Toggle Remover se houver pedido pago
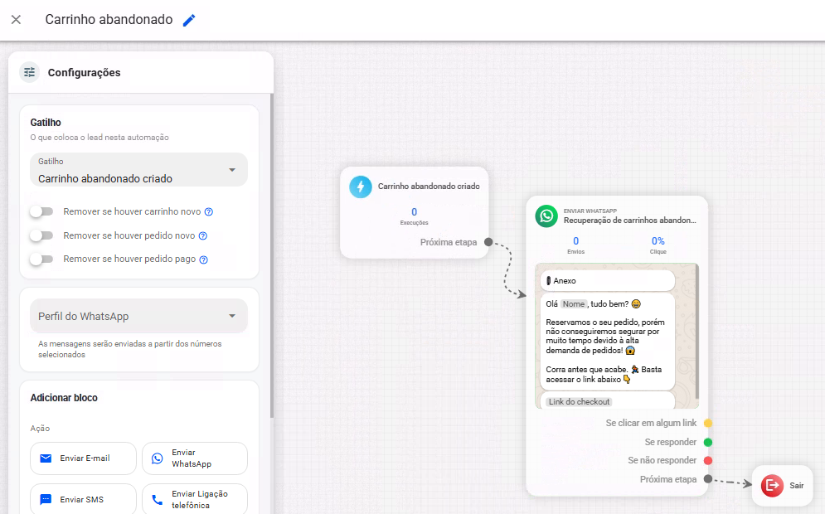This screenshot has width=825, height=514. (41, 259)
